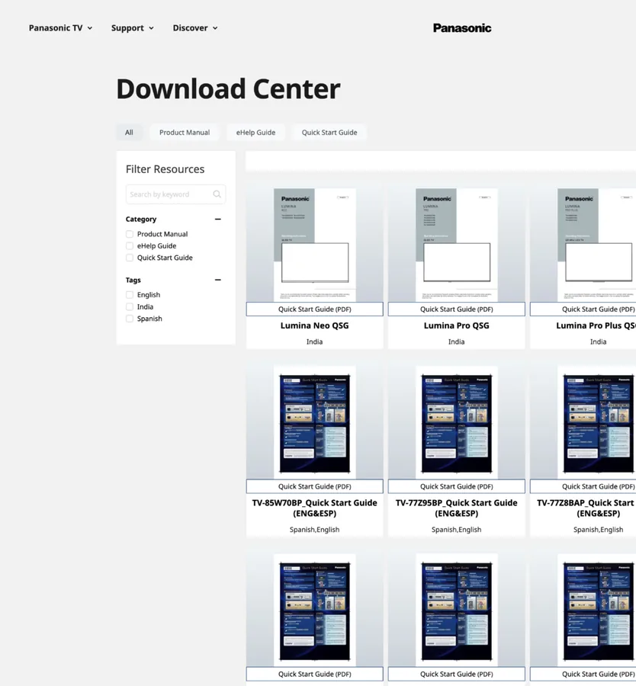Select the All filter tab
Screen dimensions: 636x686
(129, 133)
